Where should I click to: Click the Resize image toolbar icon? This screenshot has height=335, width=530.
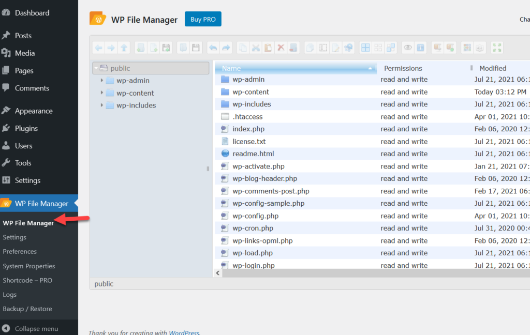coord(348,48)
